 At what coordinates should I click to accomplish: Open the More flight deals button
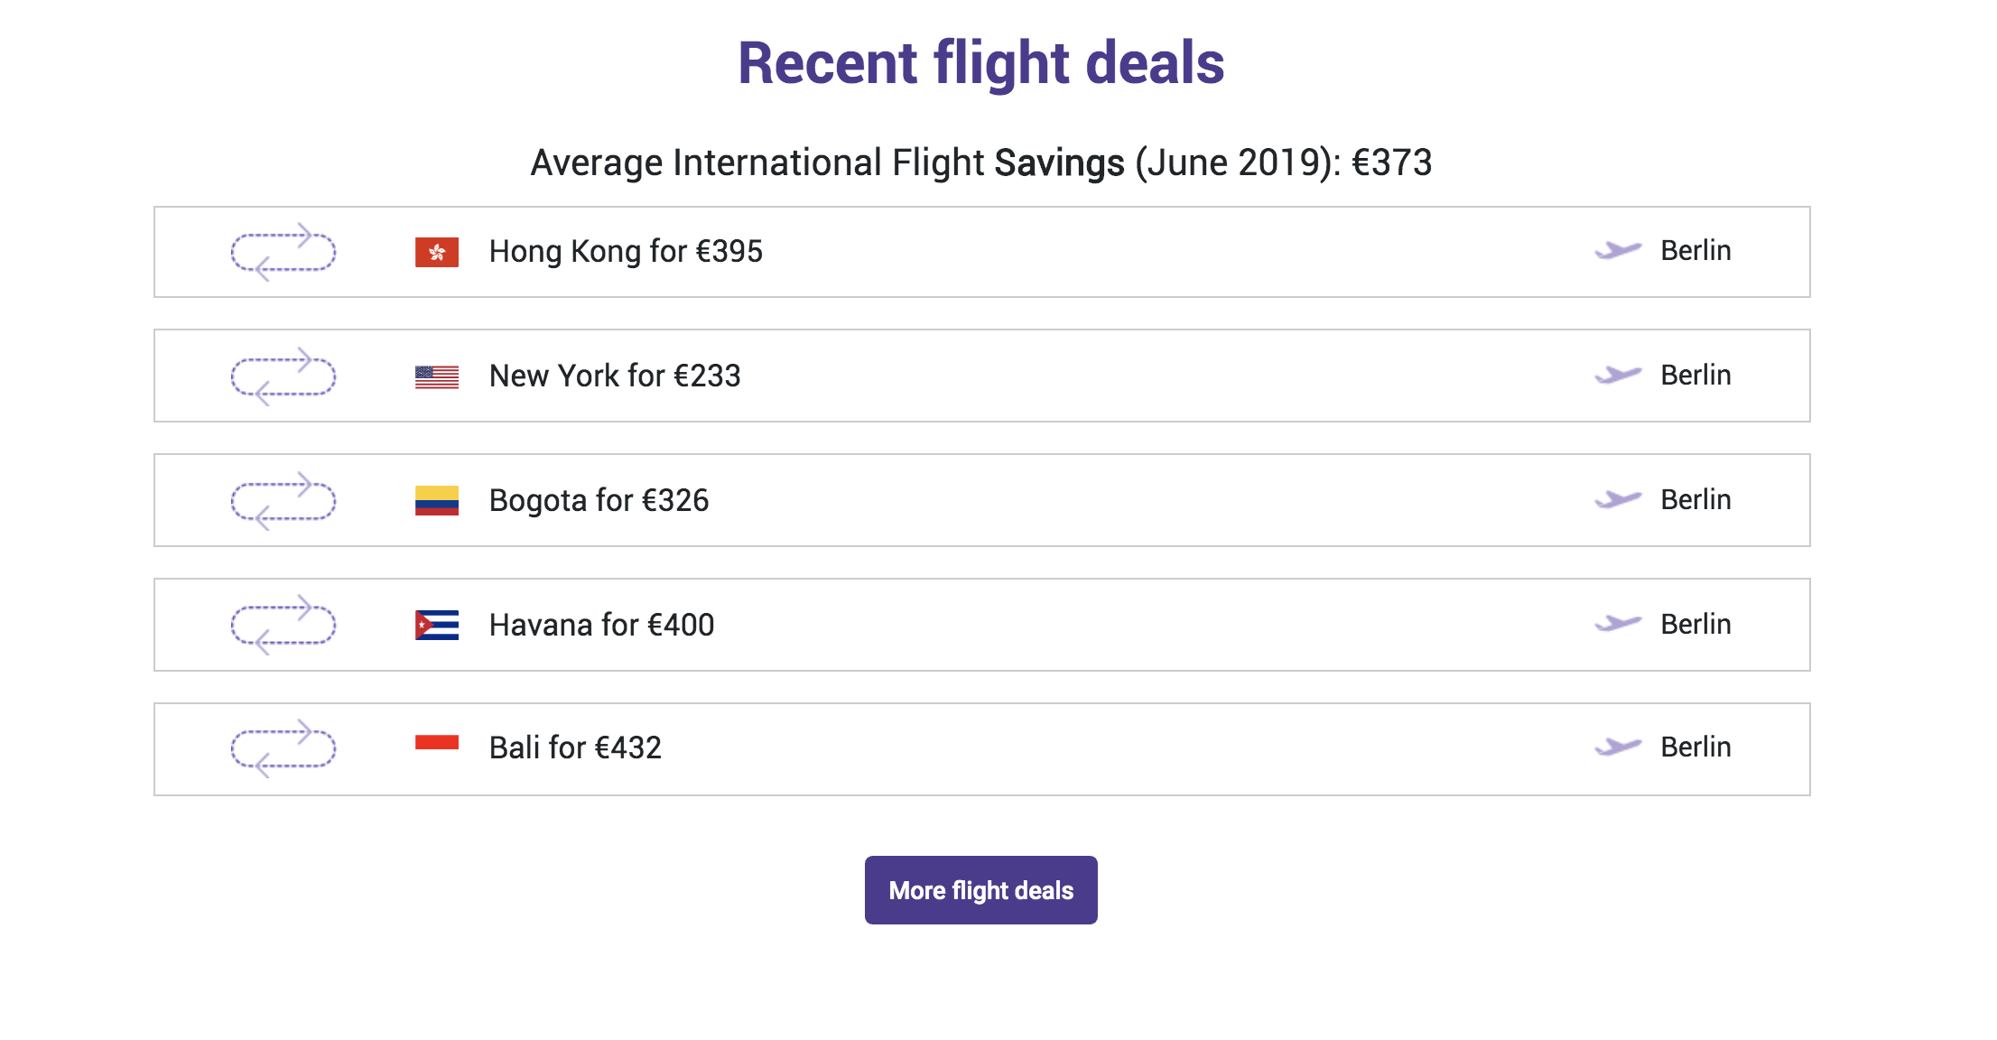(980, 890)
